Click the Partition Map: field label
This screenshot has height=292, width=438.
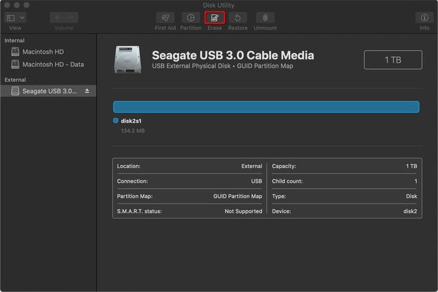point(135,196)
